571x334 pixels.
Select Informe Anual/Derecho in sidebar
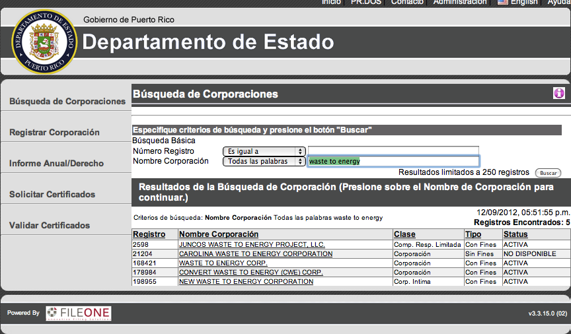coord(56,164)
